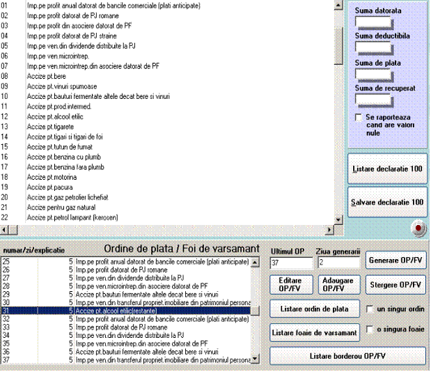Click down arrow of tax list scrollbar

[x=338, y=218]
